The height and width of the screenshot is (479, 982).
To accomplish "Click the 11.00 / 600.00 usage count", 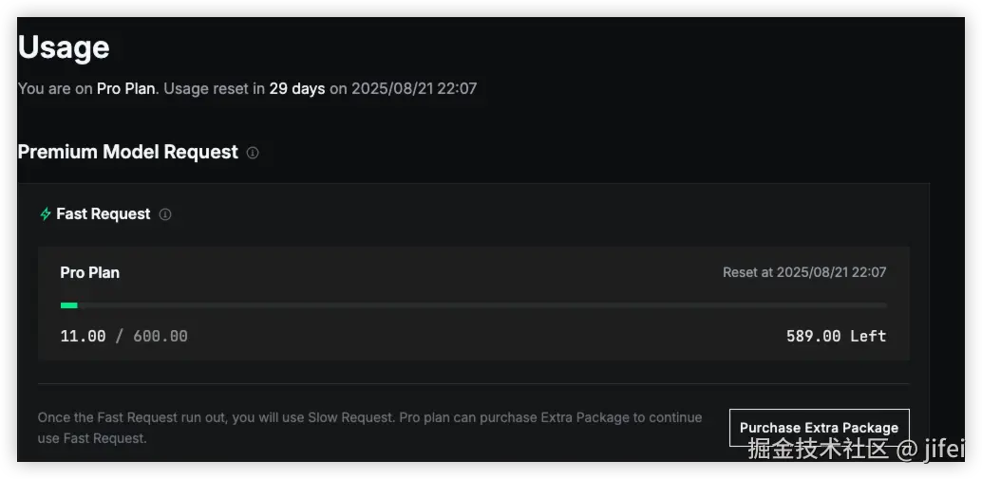I will click(x=124, y=337).
